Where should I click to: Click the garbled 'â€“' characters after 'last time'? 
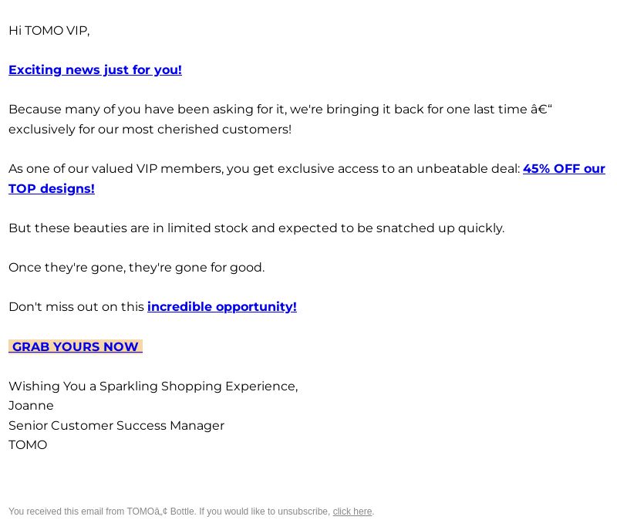coord(541,109)
